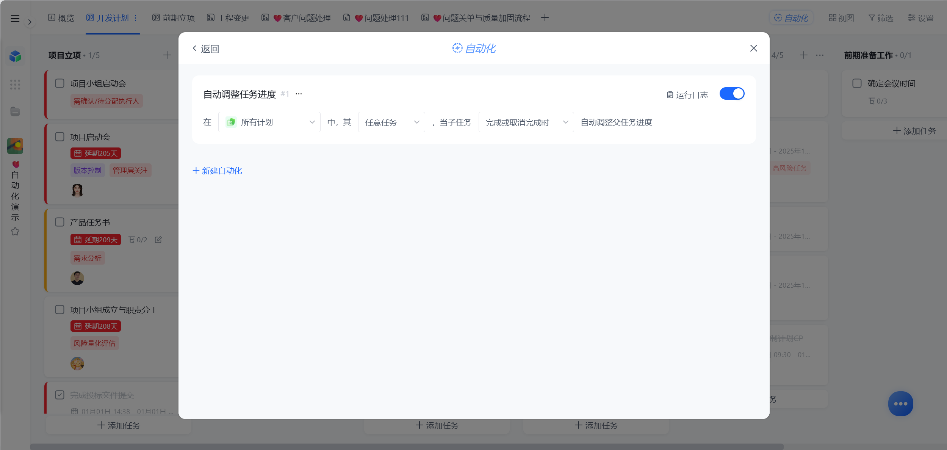Click the assignee avatar on 项目启动会
This screenshot has height=450, width=947.
coord(77,190)
